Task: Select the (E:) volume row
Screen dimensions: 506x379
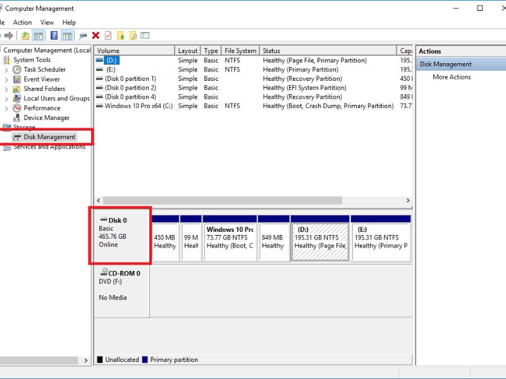Action: coord(254,69)
